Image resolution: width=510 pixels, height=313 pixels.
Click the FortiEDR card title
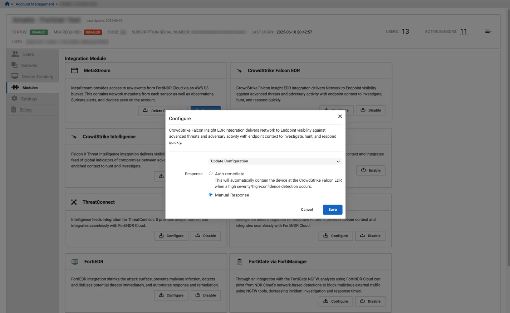(x=94, y=262)
